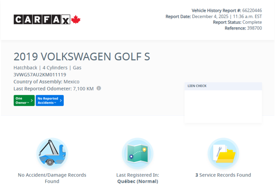Click the One Owner badge
Image resolution: width=275 pixels, height=189 pixels.
pyautogui.click(x=24, y=101)
